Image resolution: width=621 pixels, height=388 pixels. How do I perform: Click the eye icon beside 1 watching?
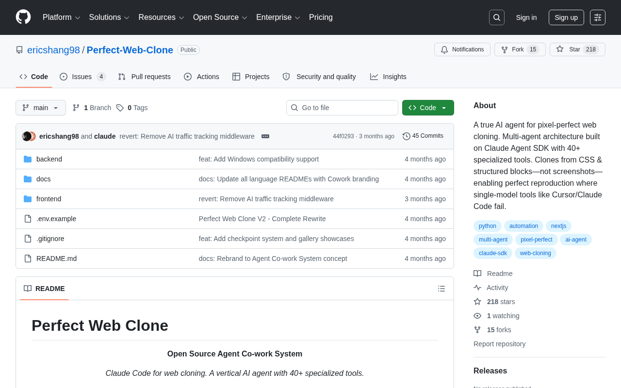[477, 316]
